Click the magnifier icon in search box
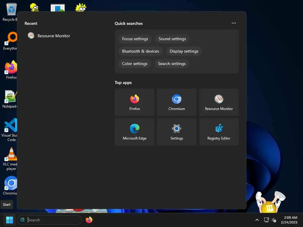The height and width of the screenshot is (227, 303). (22, 220)
